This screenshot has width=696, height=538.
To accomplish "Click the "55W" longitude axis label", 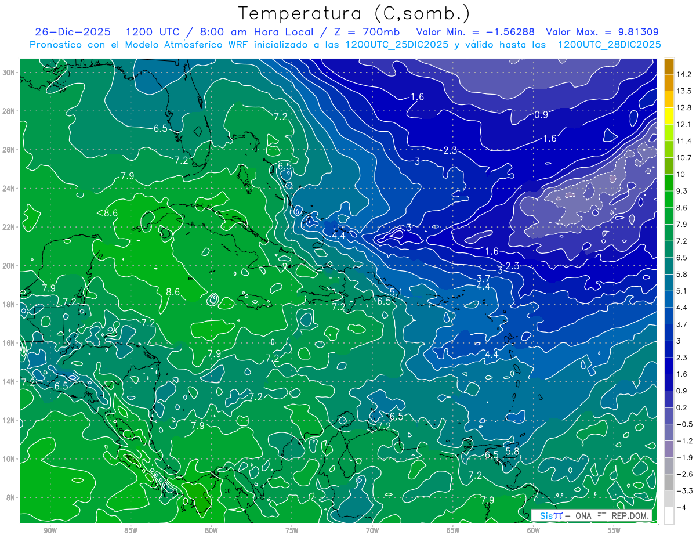I will coord(614,530).
